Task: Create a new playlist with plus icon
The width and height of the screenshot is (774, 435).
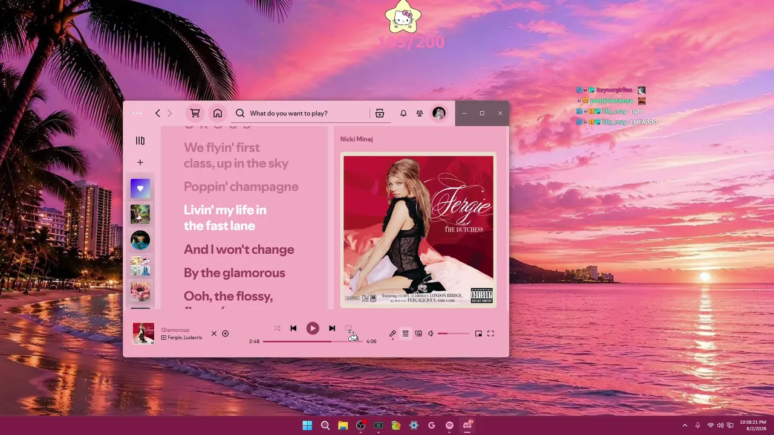Action: tap(140, 163)
